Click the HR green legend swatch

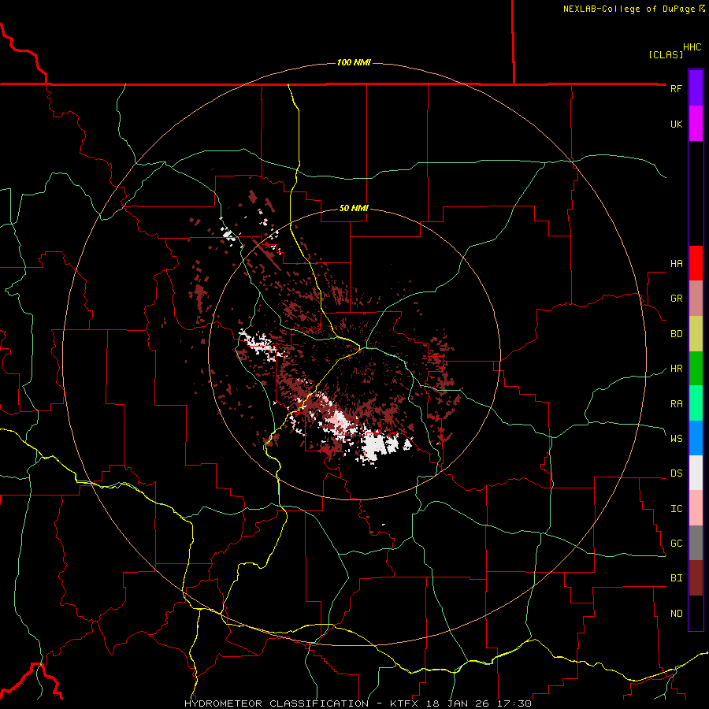pos(696,368)
